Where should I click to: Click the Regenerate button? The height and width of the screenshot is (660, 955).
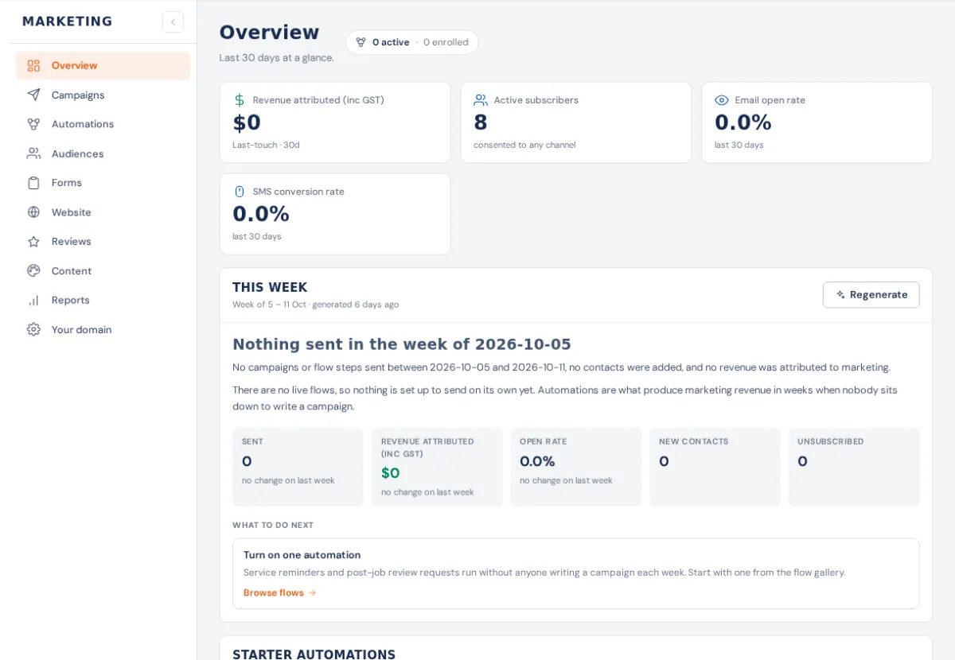click(x=871, y=295)
